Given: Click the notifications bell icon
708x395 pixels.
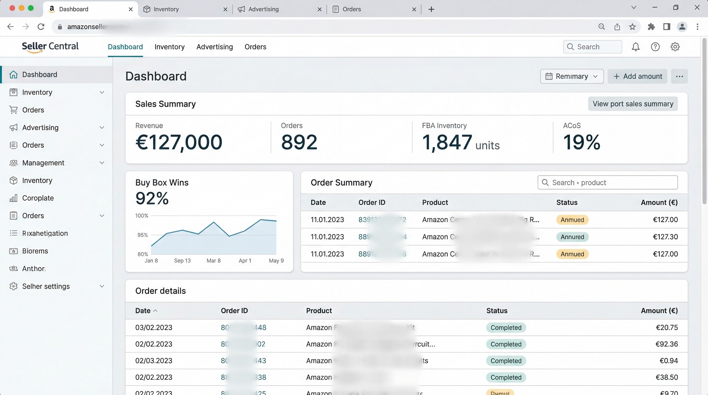Looking at the screenshot, I should 635,47.
